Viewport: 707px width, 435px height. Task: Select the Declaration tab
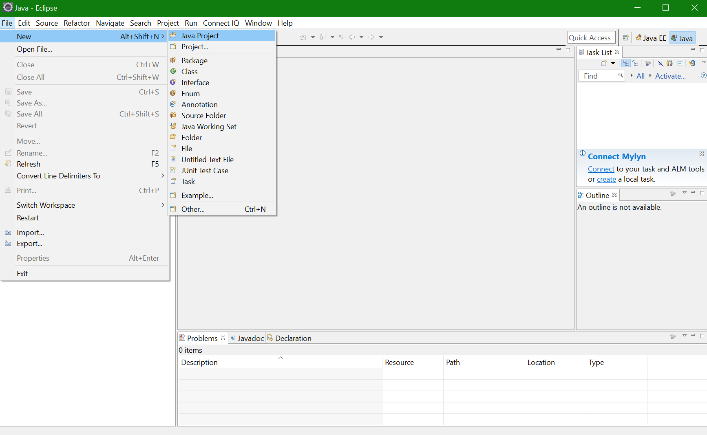coord(289,338)
